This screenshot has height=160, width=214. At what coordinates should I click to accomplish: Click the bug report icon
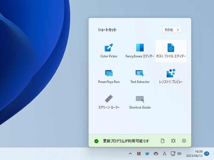pyautogui.click(x=173, y=141)
